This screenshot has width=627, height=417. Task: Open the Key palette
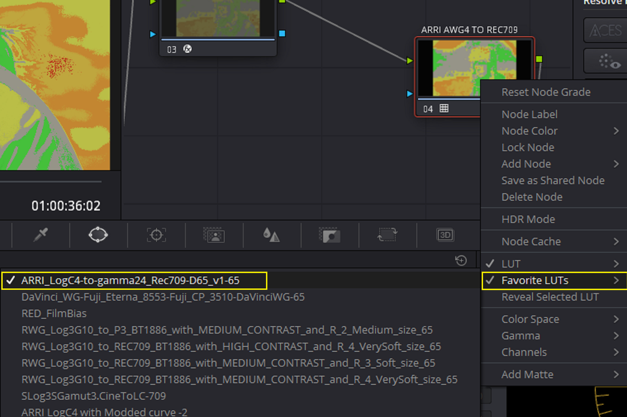[x=329, y=235]
